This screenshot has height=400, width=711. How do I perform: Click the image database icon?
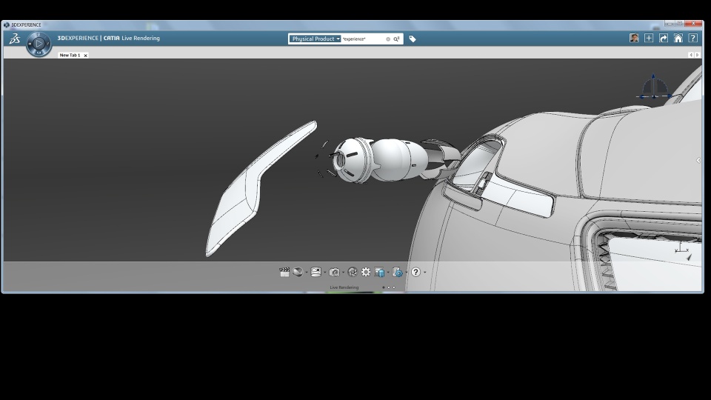(x=379, y=272)
